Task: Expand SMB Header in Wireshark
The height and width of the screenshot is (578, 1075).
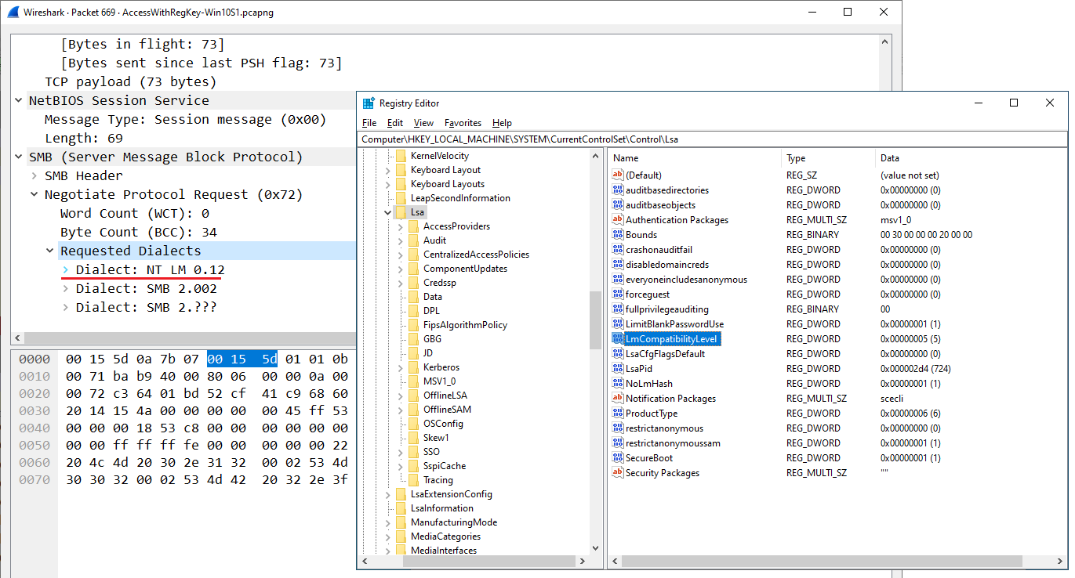Action: point(35,175)
